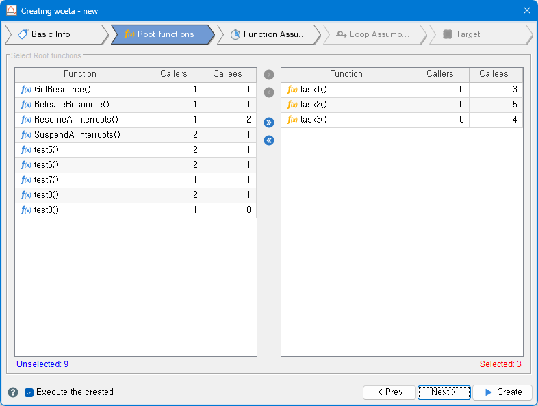This screenshot has height=406, width=538.
Task: Click the move-all-left double arrow icon
Action: (x=269, y=140)
